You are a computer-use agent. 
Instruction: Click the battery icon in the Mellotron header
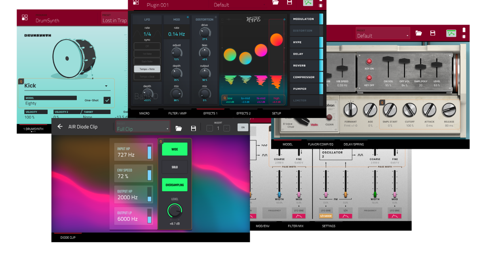464,30
